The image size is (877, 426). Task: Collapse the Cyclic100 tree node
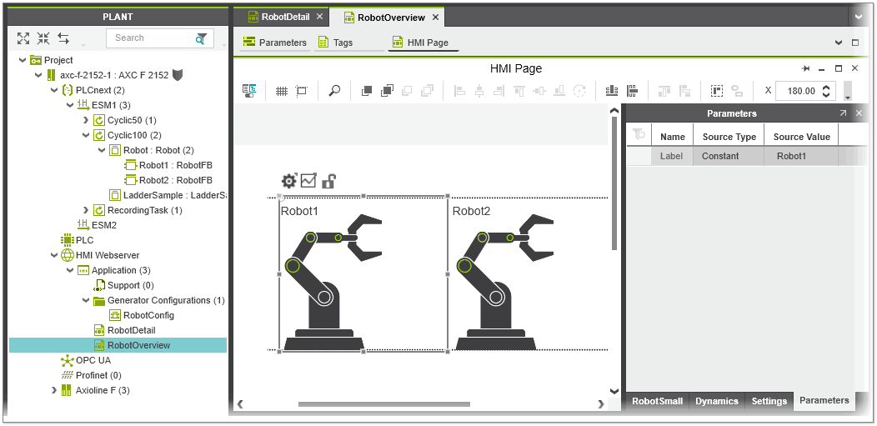tap(86, 135)
